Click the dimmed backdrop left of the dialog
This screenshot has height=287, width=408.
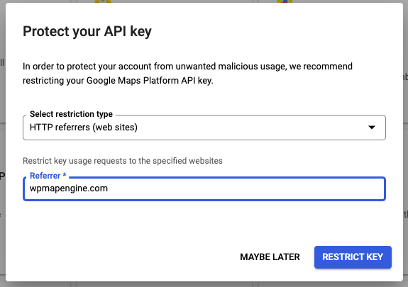tap(3, 143)
